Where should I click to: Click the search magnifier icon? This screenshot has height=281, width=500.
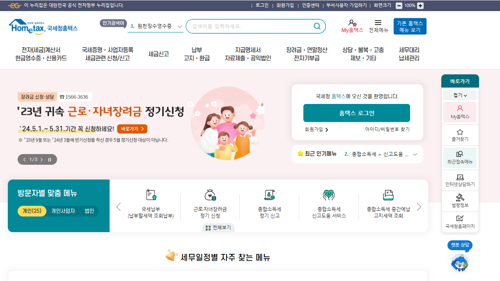317,26
